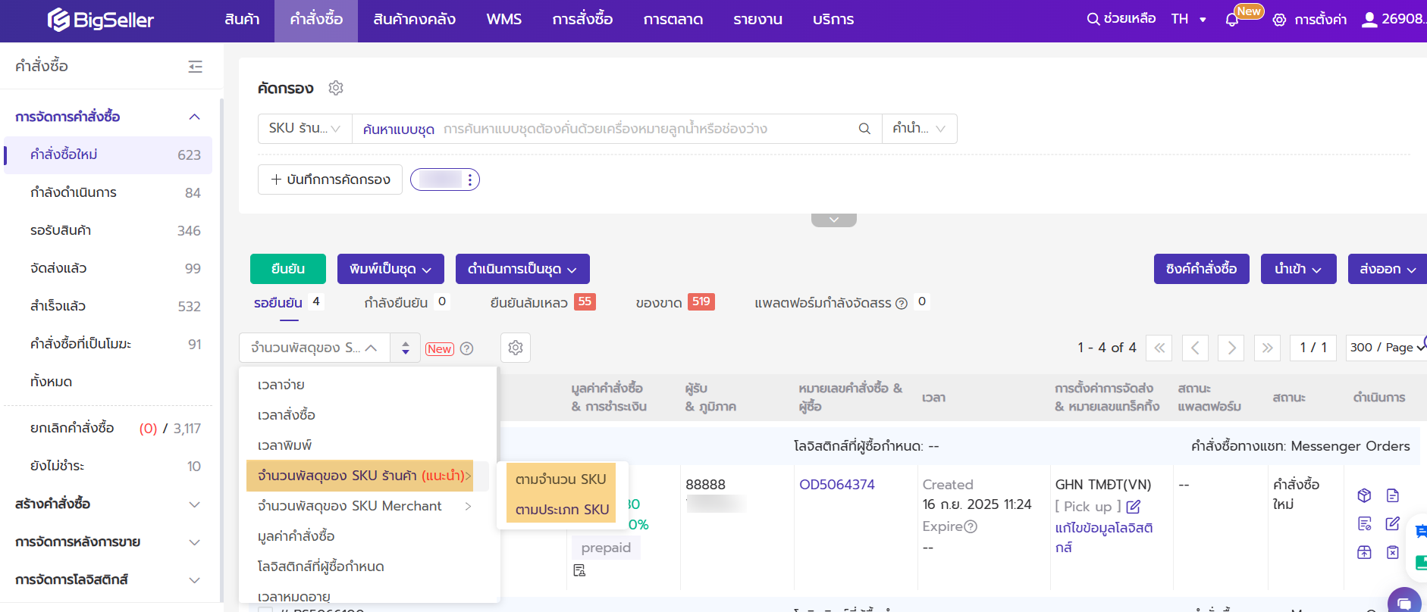Collapse the sidebar with the menu fold icon
This screenshot has width=1427, height=612.
pos(195,67)
